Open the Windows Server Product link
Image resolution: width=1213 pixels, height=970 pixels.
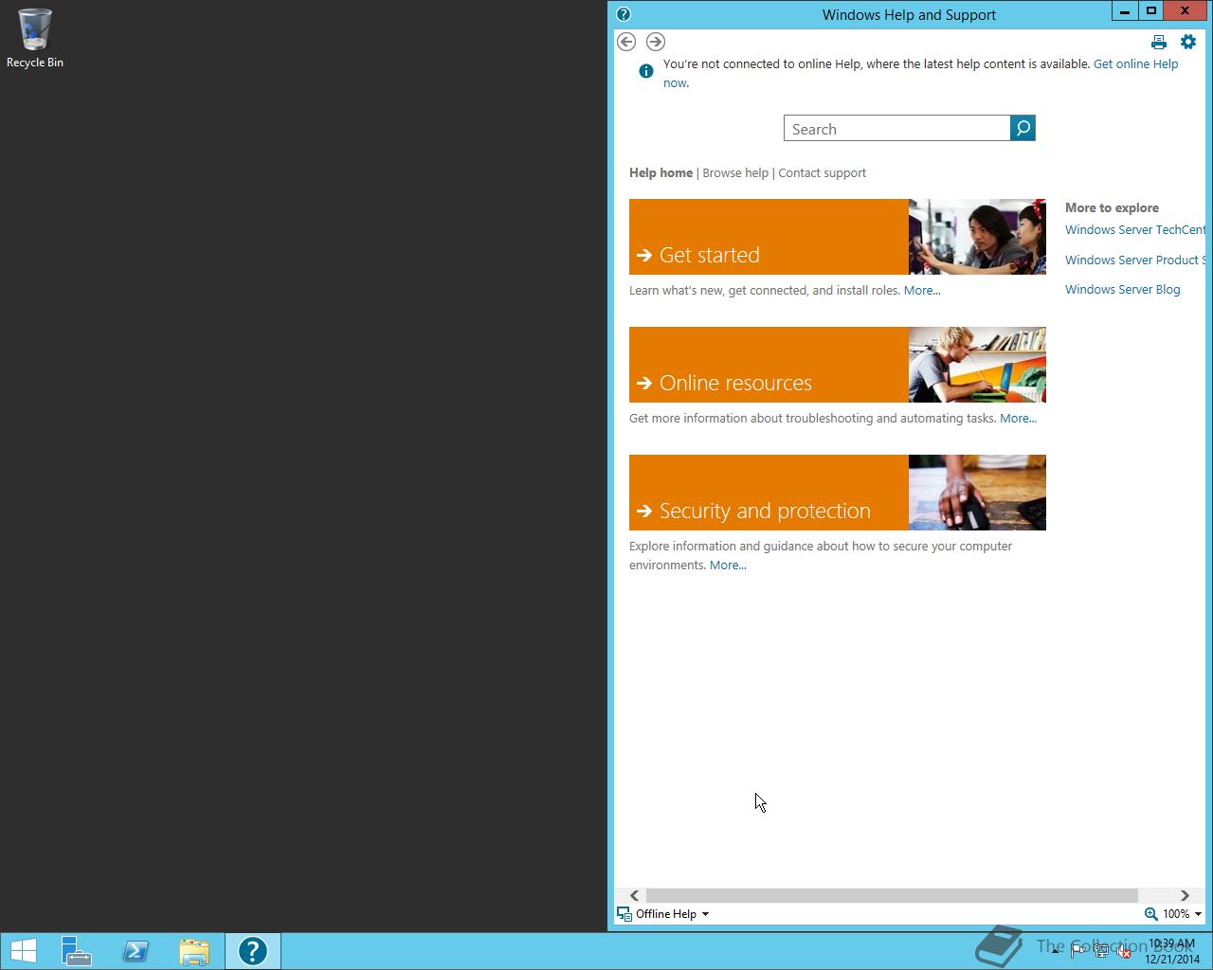click(1135, 260)
